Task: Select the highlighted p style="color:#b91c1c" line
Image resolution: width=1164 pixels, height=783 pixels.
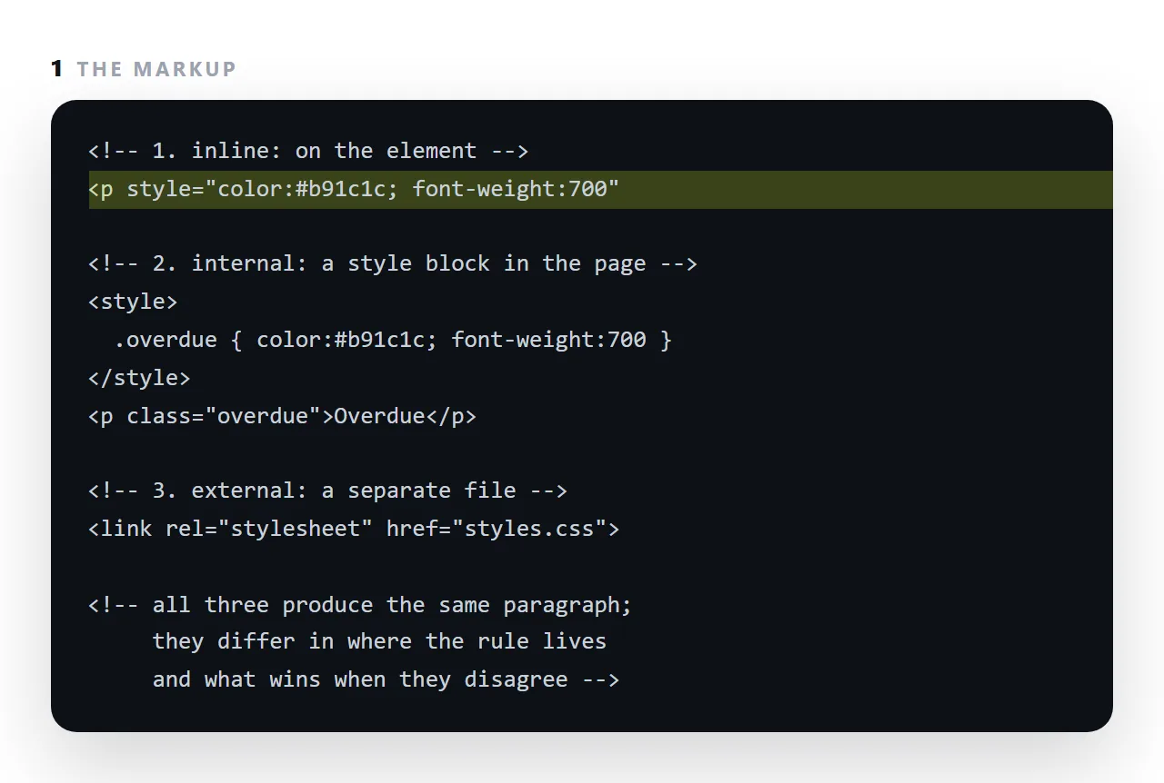Action: point(600,189)
